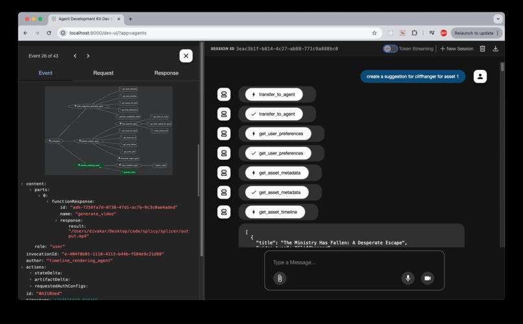Viewport: 523px width, 324px height.
Task: Open the Request tab
Action: tap(103, 73)
